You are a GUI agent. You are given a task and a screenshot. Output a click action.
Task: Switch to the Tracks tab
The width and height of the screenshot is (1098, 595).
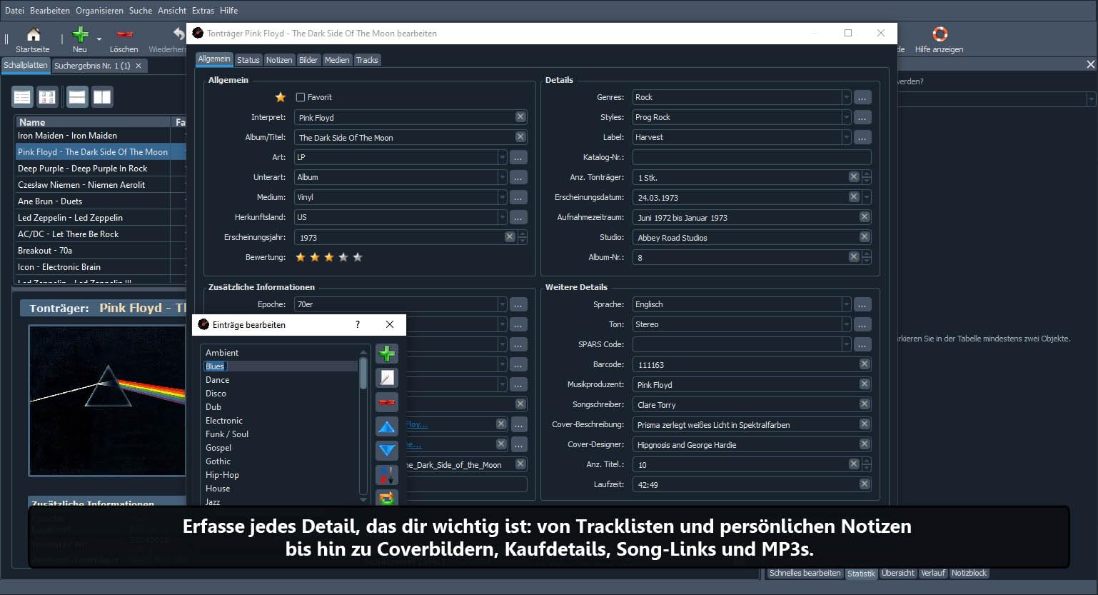tap(367, 60)
